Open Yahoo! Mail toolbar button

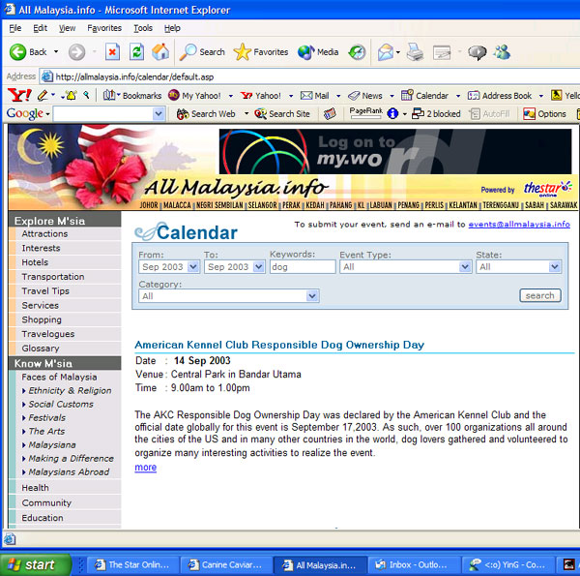314,96
